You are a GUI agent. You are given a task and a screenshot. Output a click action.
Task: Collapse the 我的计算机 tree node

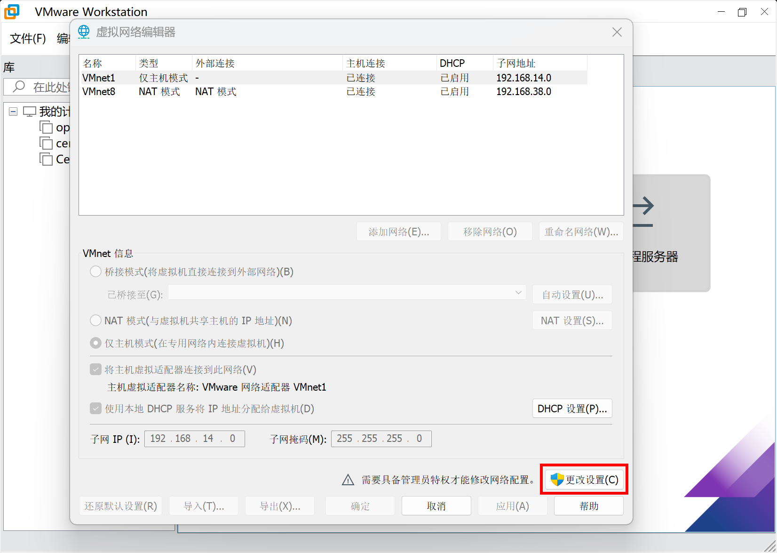[13, 112]
